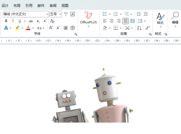Open the Editing search button
Viewport: 181px width, 134px height.
point(175,19)
